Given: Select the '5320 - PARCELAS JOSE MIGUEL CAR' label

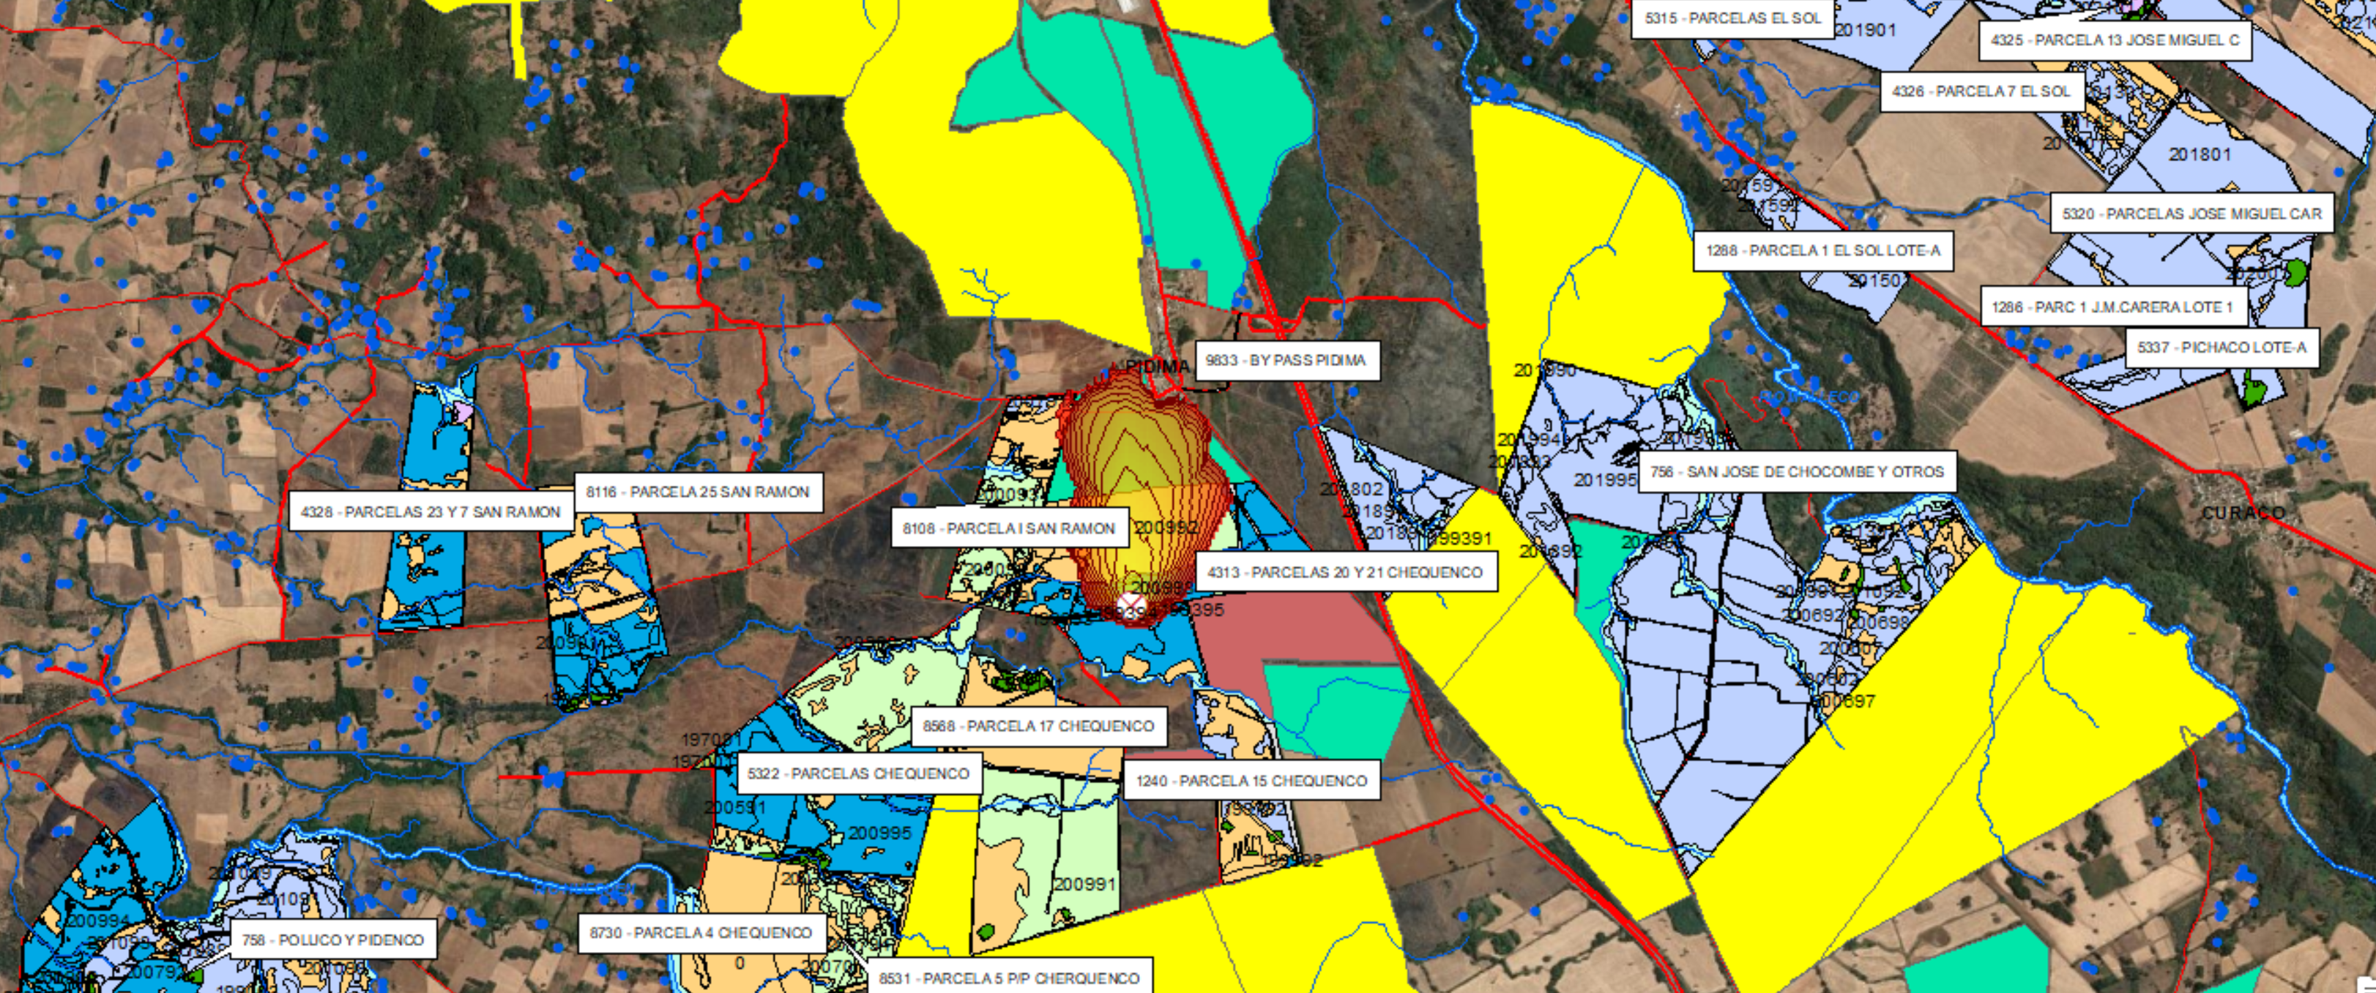Looking at the screenshot, I should coord(2191,214).
